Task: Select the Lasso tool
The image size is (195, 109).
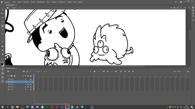Action: point(2,18)
